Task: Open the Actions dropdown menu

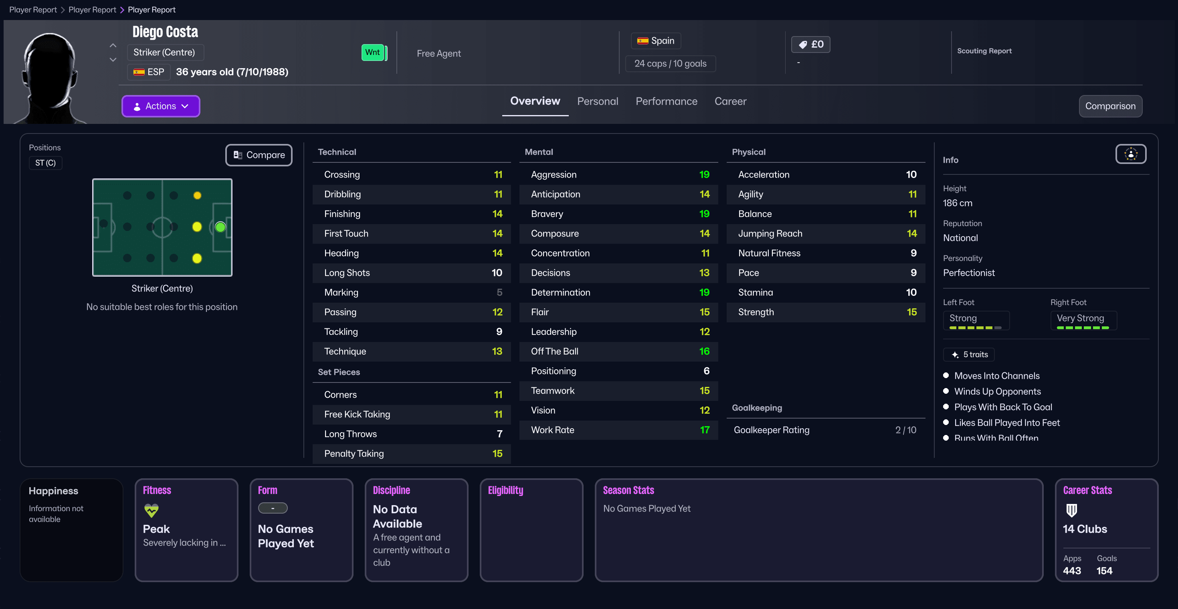Action: (x=160, y=106)
